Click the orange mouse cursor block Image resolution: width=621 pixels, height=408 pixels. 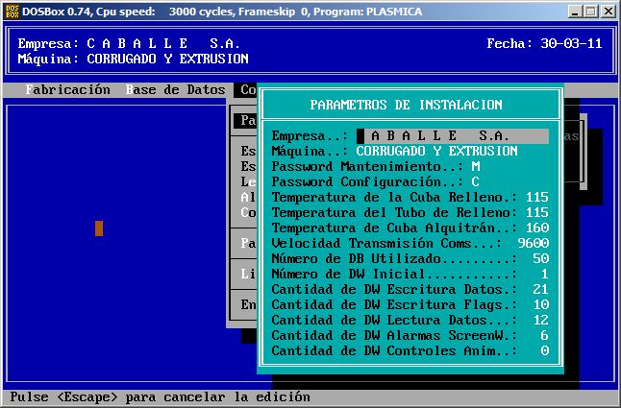(99, 228)
